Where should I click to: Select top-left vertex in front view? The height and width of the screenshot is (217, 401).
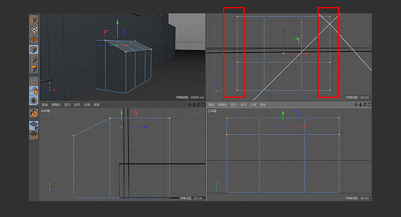pos(227,118)
